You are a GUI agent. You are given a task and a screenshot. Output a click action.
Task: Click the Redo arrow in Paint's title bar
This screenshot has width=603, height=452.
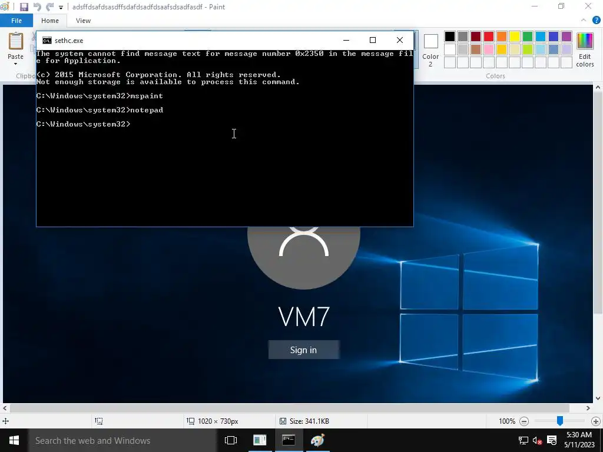coord(49,7)
